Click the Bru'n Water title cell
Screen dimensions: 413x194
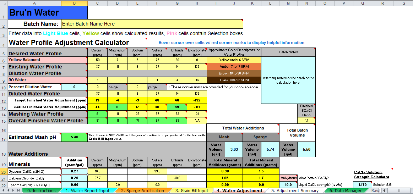tap(48, 13)
